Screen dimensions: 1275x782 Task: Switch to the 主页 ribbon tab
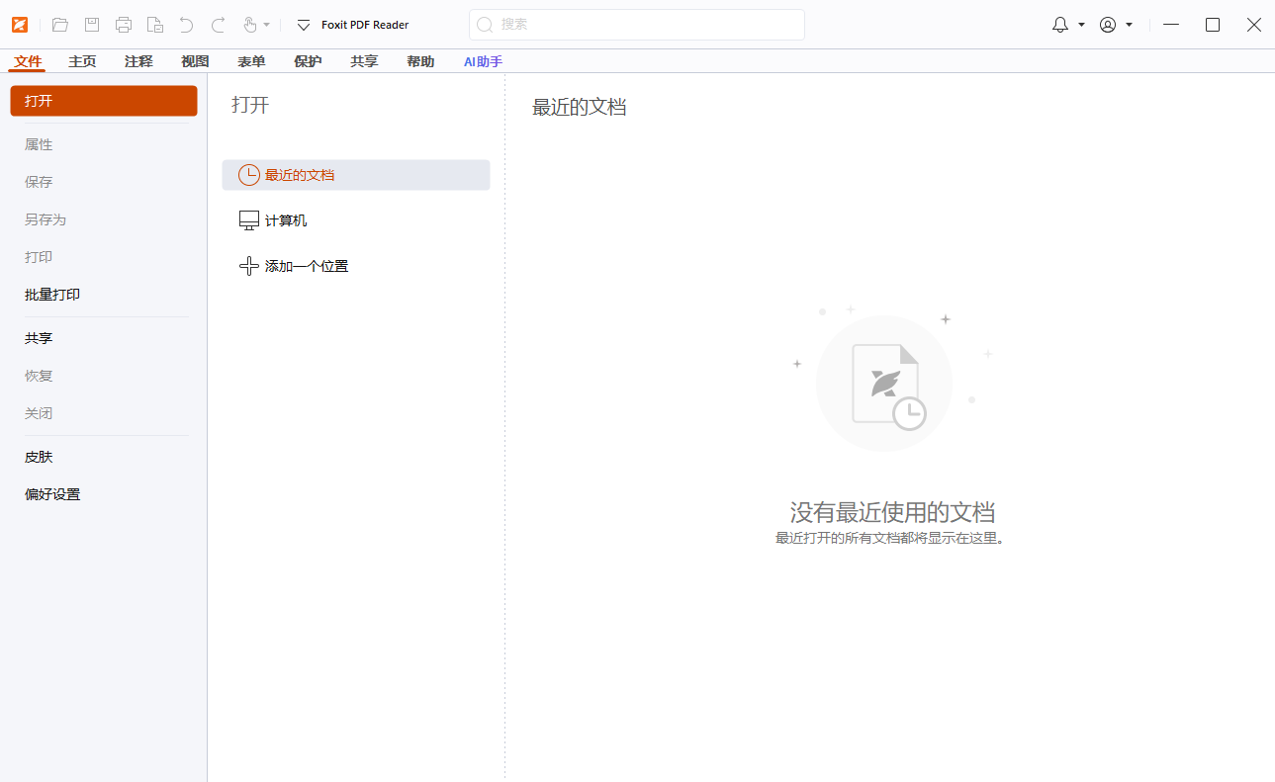click(82, 60)
